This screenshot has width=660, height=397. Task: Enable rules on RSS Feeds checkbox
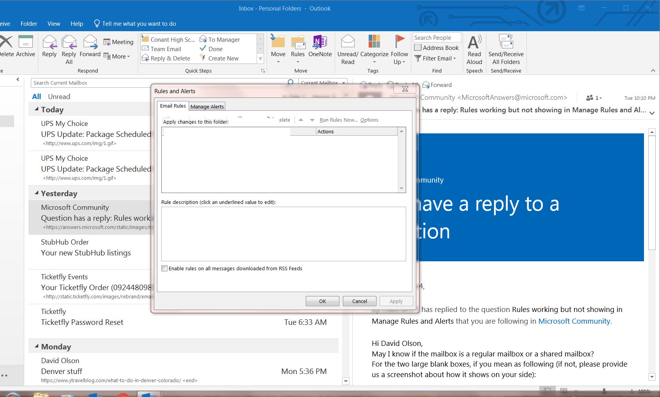164,268
